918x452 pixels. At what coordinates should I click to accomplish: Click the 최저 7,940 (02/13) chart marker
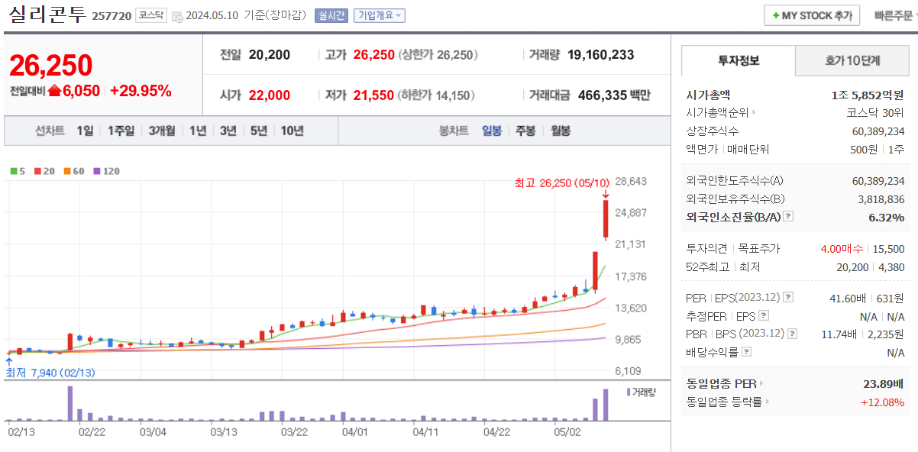[51, 373]
